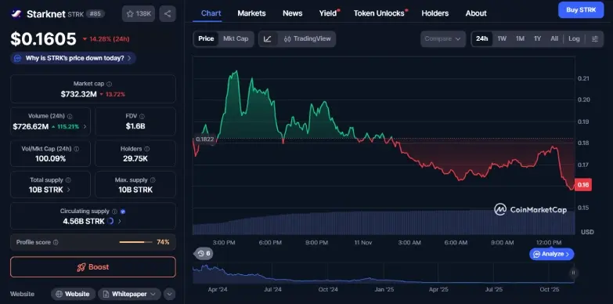Image resolution: width=613 pixels, height=304 pixels.
Task: Open the share icon button
Action: tap(168, 13)
